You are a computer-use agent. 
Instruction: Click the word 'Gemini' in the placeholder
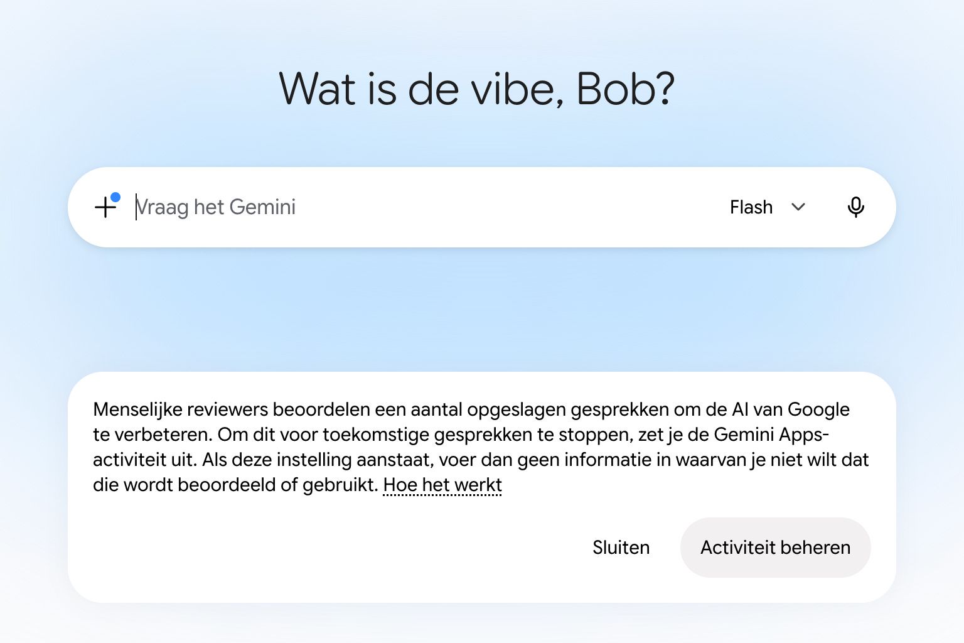click(262, 207)
